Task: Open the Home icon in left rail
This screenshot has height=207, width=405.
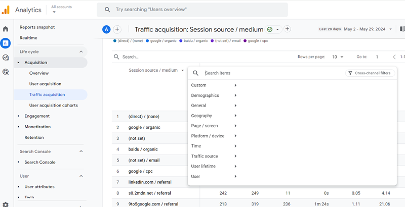Action: 6,29
